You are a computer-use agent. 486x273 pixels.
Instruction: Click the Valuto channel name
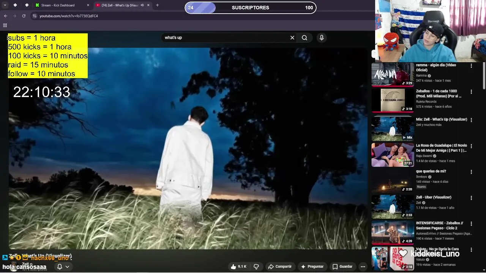420,260
